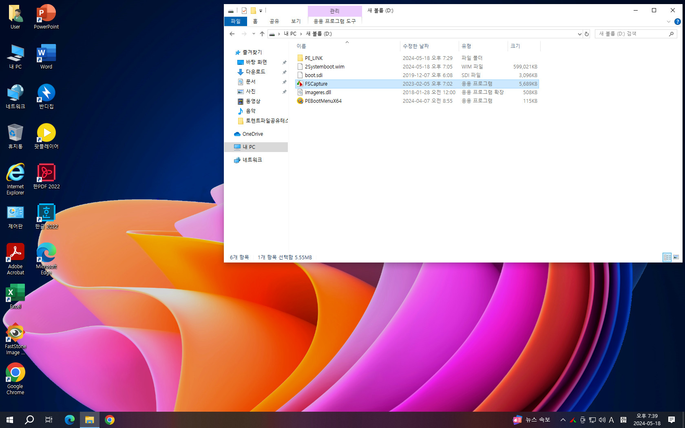Refresh the Explorer address bar

point(587,34)
